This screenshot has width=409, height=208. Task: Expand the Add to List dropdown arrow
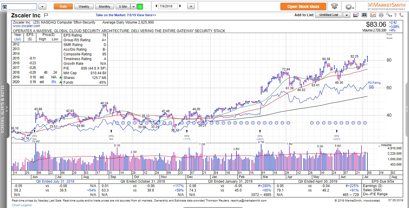pyautogui.click(x=346, y=15)
